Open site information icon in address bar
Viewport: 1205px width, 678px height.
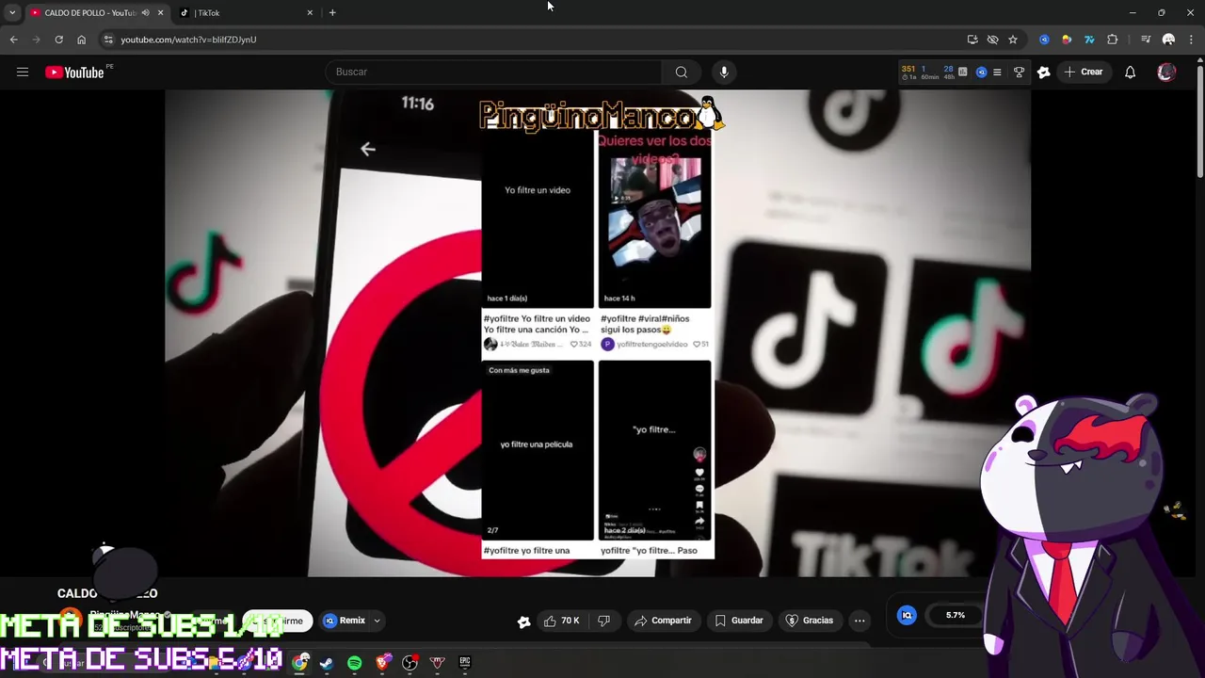[108, 40]
